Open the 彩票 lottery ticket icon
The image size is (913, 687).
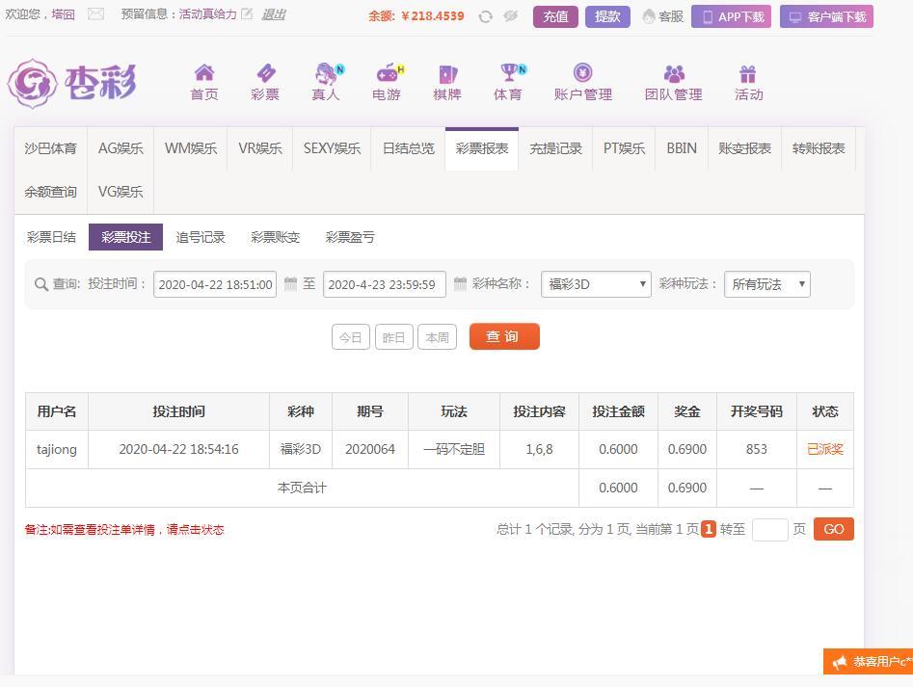point(265,73)
